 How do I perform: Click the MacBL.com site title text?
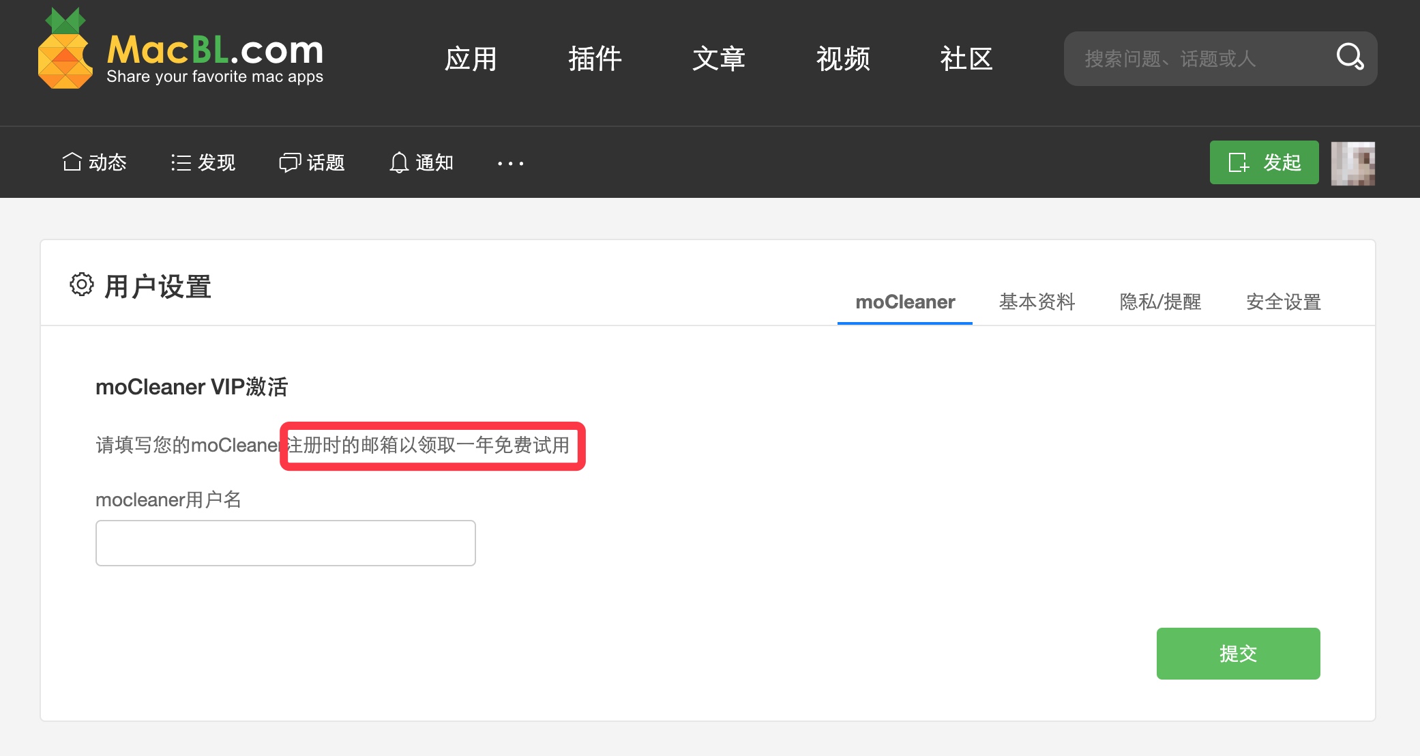click(x=215, y=49)
